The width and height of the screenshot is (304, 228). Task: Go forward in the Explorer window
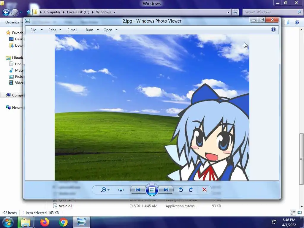click(15, 12)
